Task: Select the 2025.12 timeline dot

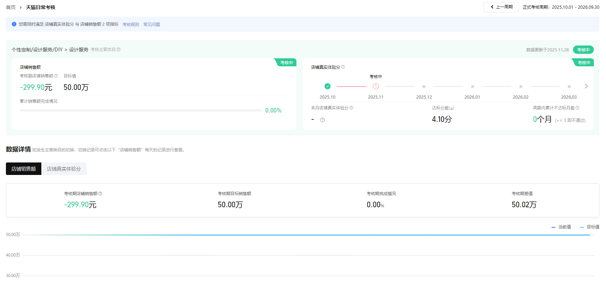Action: [424, 87]
